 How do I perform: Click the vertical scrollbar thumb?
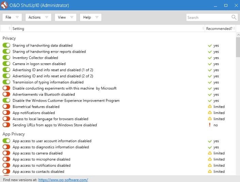[x=237, y=48]
